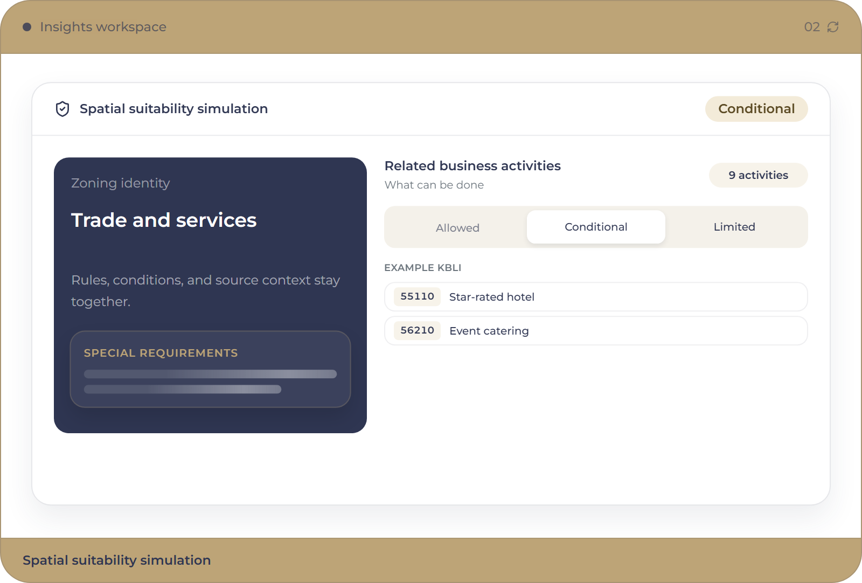Screen dimensions: 862x583
Task: Click the Rules, conditions, and source context text
Action: [x=206, y=291]
